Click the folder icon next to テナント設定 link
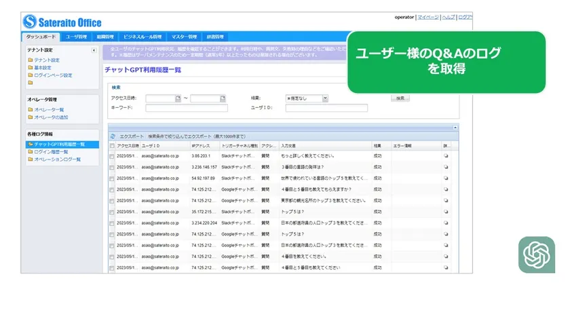Screen dimensions: 570x317 coord(31,60)
